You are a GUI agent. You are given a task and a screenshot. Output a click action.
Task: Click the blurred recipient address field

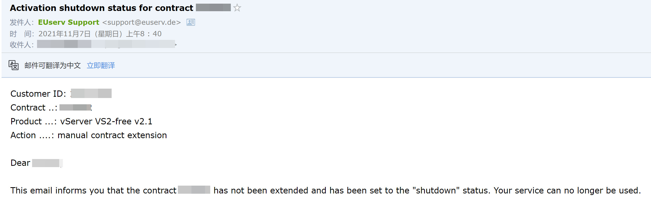click(106, 44)
